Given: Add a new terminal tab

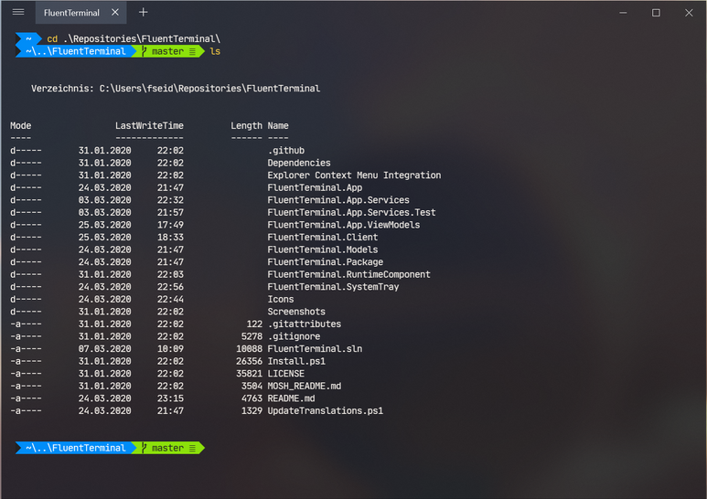Looking at the screenshot, I should point(143,12).
